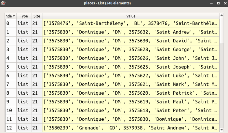Select the Saint-Barthélemy value in row 0
Image resolution: width=228 pixels, height=133 pixels.
point(131,23)
